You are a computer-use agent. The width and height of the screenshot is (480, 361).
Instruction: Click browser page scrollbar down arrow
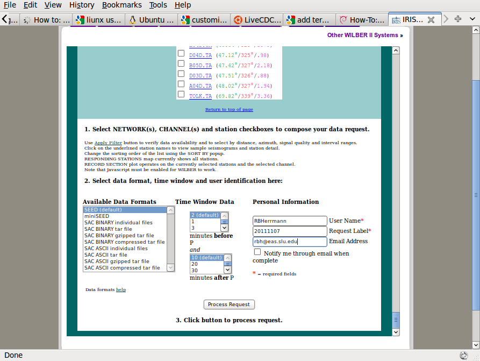(476, 345)
